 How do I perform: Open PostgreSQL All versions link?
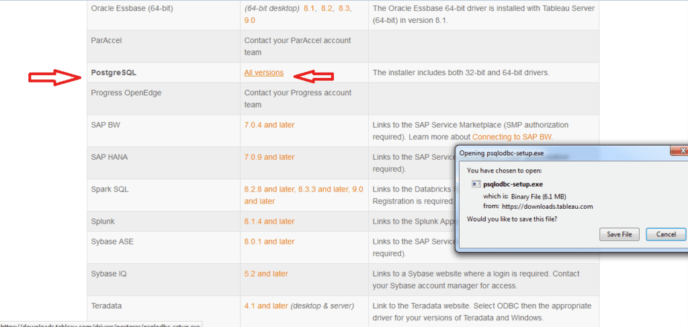[263, 73]
